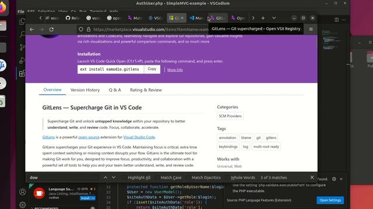The image size is (373, 209).
Task: Split the VSCodium editor layout
Action: pyautogui.click(x=336, y=20)
